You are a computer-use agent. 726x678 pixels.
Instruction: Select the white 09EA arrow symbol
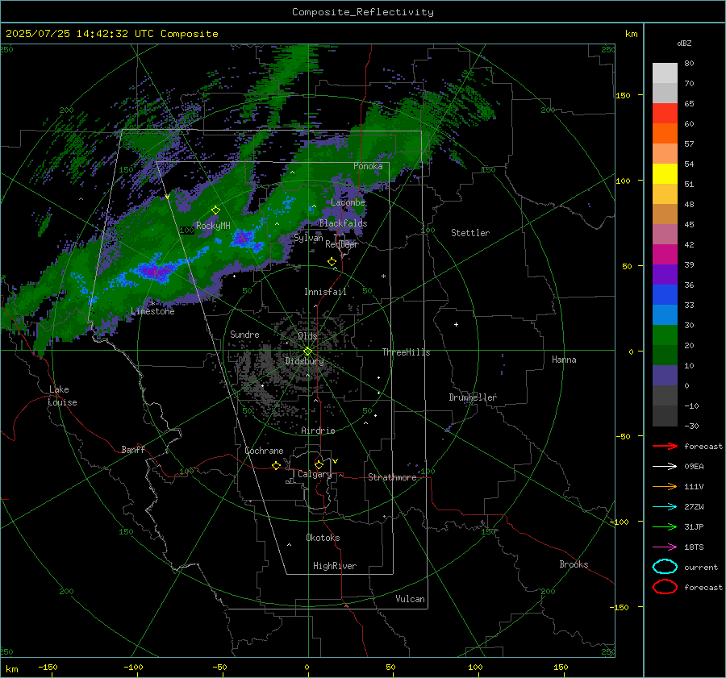point(665,467)
